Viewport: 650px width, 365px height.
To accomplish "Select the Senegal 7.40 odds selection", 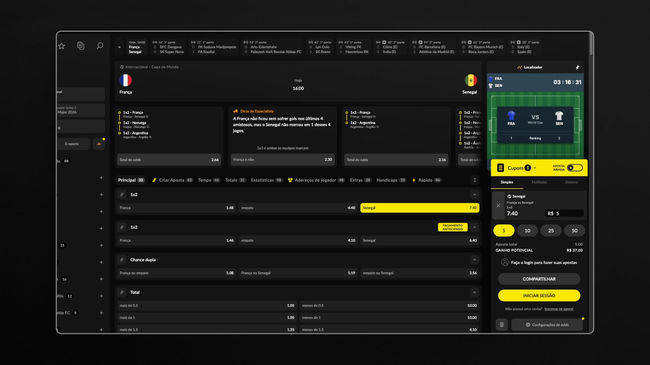I will tap(420, 208).
